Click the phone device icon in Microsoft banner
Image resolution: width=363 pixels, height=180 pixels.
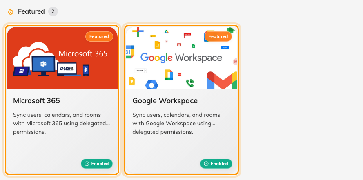[86, 70]
